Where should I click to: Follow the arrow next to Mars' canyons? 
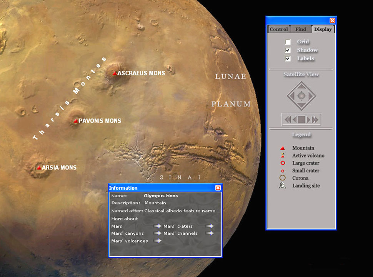tap(158, 233)
